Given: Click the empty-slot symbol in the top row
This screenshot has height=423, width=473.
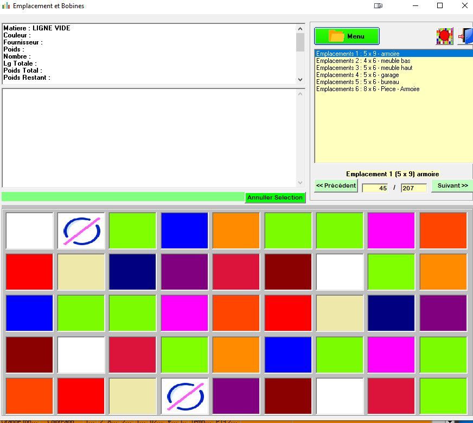Looking at the screenshot, I should (81, 230).
